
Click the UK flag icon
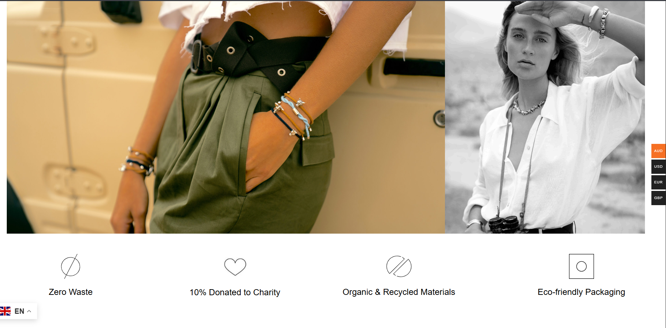5,311
